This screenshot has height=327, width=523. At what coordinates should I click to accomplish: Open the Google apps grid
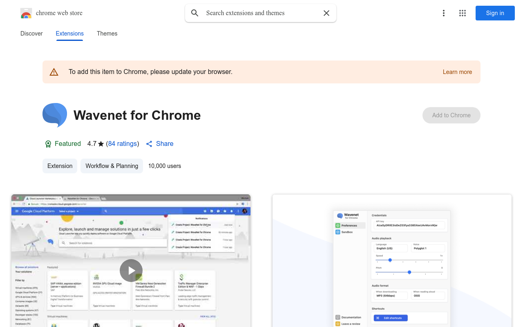[x=463, y=13]
